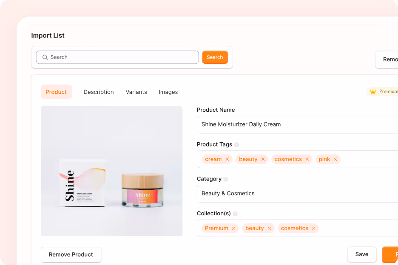Open the Images tab

tap(168, 92)
